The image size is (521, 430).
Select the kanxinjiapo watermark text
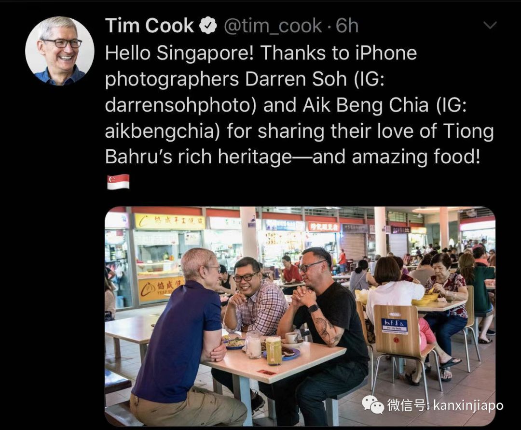tap(468, 405)
